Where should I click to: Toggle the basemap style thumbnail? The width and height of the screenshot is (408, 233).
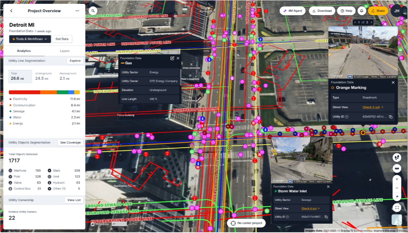[x=397, y=220]
